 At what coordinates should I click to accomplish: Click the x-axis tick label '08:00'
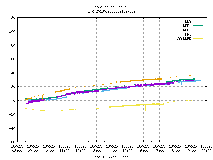pyautogui.click(x=17, y=151)
